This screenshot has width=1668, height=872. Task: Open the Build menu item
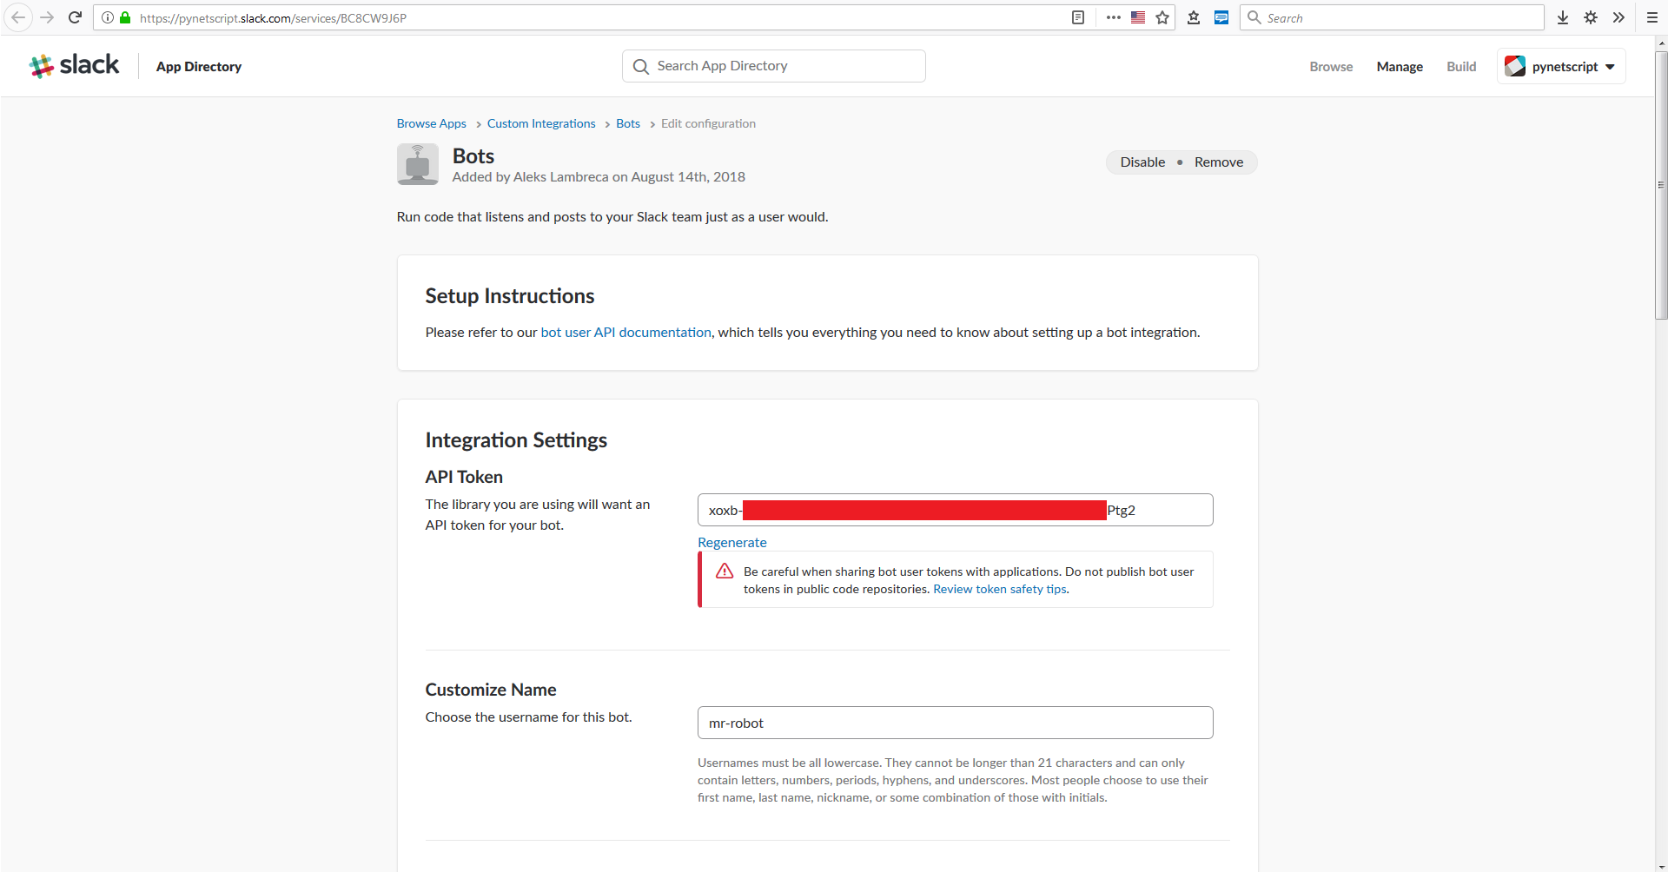(x=1461, y=67)
